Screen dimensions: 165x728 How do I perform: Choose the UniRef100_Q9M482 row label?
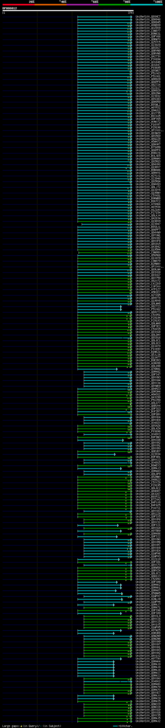click(x=148, y=372)
